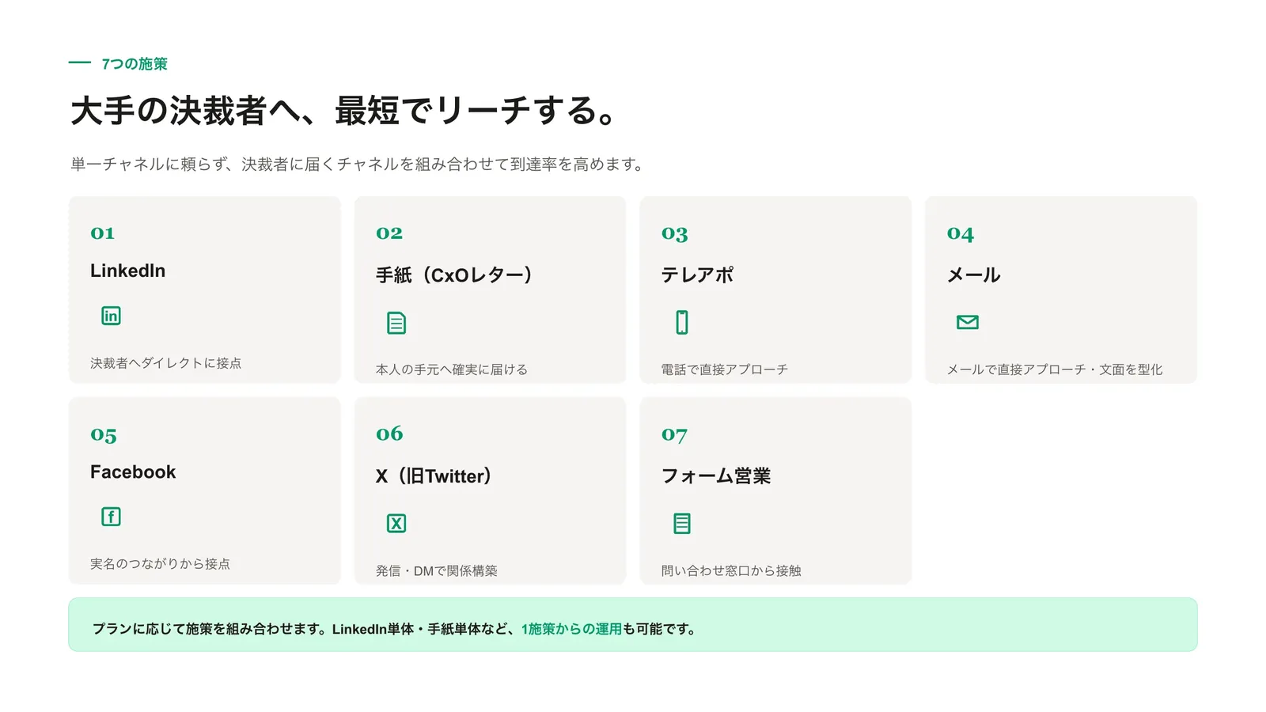The width and height of the screenshot is (1266, 712).
Task: Click the headline 大手の決裁者へ、最短でリーチする。
Action: [343, 110]
